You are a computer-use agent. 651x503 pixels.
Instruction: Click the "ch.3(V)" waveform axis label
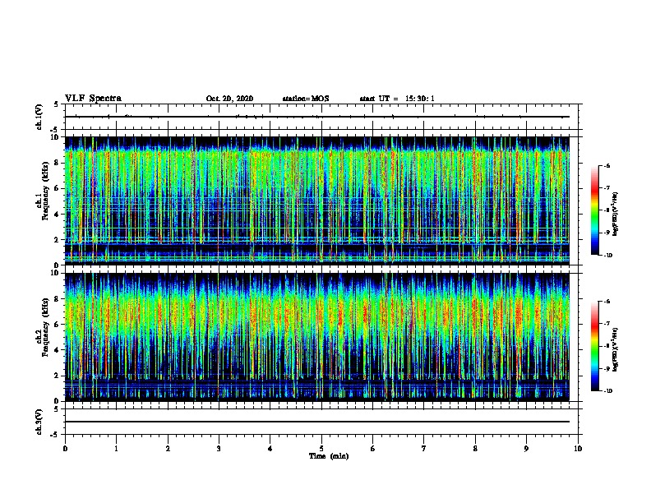click(x=39, y=422)
